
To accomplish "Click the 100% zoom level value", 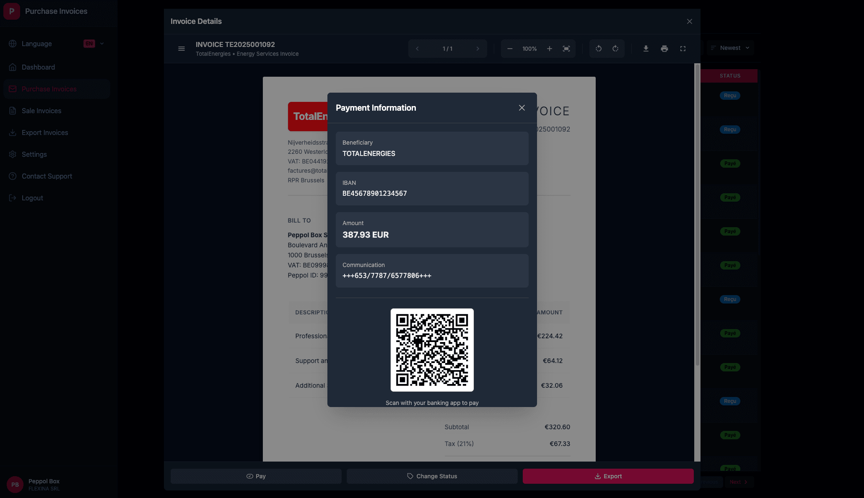I will [x=529, y=49].
